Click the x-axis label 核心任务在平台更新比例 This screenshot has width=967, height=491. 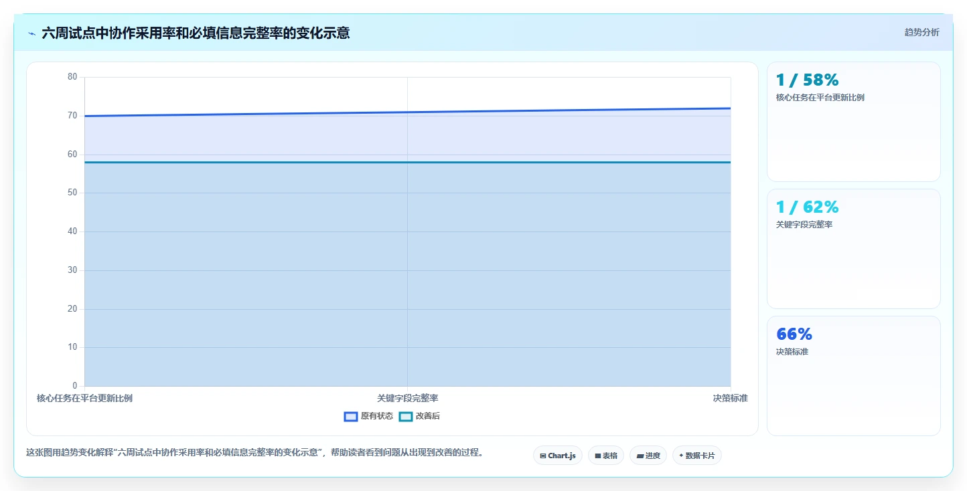click(x=84, y=398)
